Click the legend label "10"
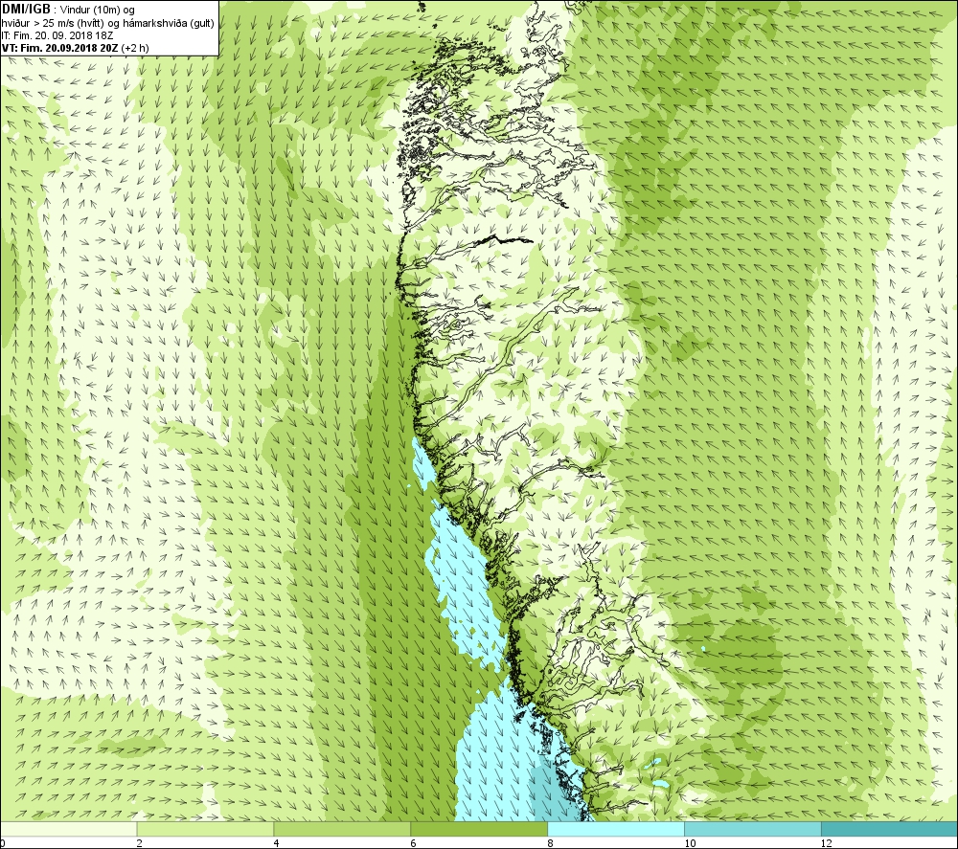Image resolution: width=958 pixels, height=849 pixels. tap(689, 843)
